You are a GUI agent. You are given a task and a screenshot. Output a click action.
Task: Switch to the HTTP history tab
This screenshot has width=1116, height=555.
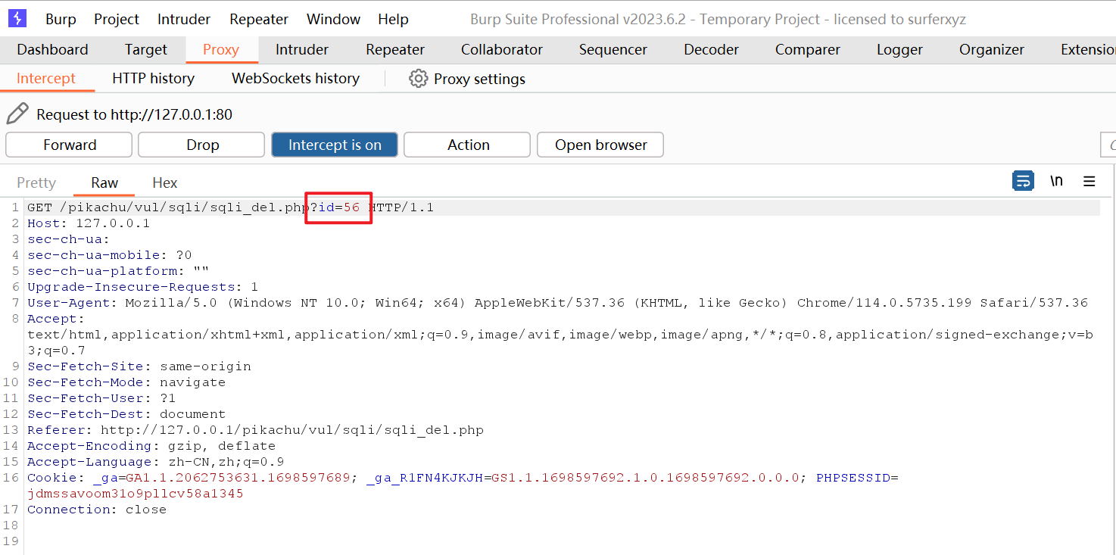coord(153,79)
